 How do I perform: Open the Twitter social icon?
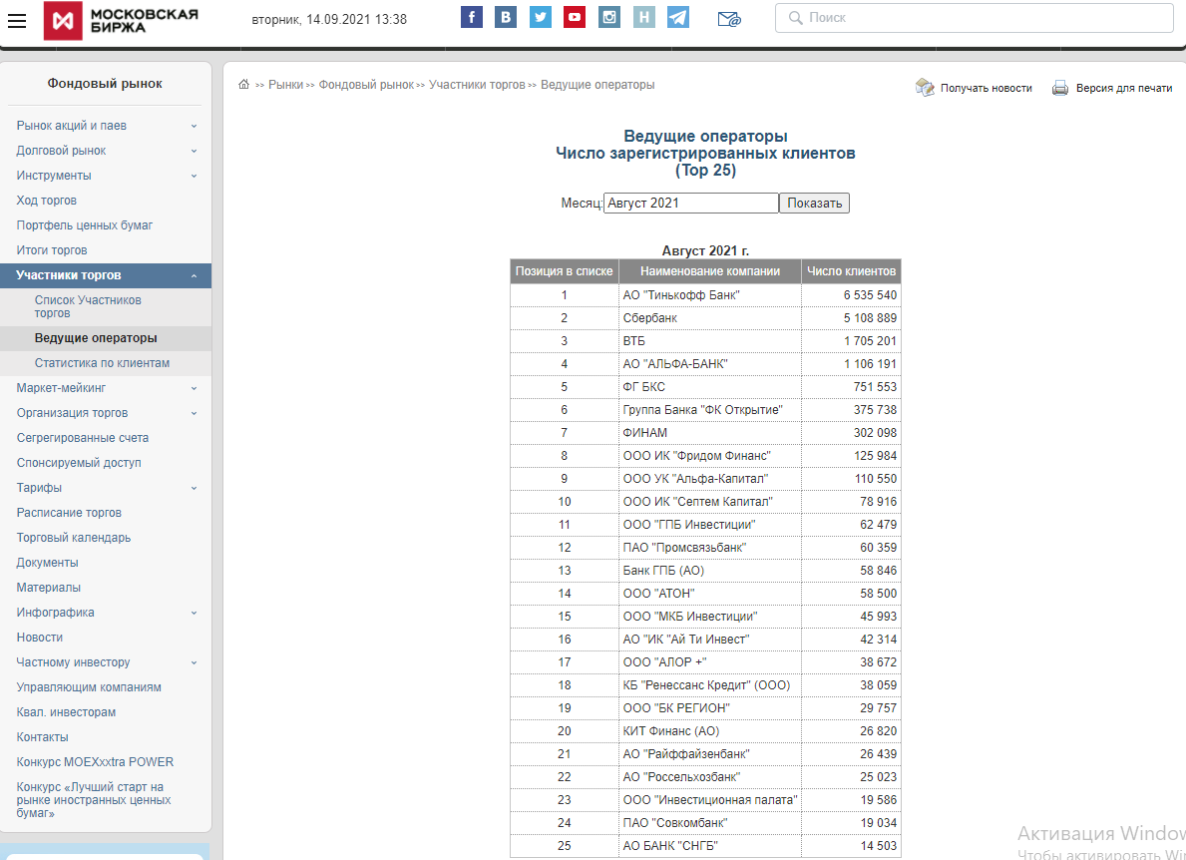[x=540, y=17]
